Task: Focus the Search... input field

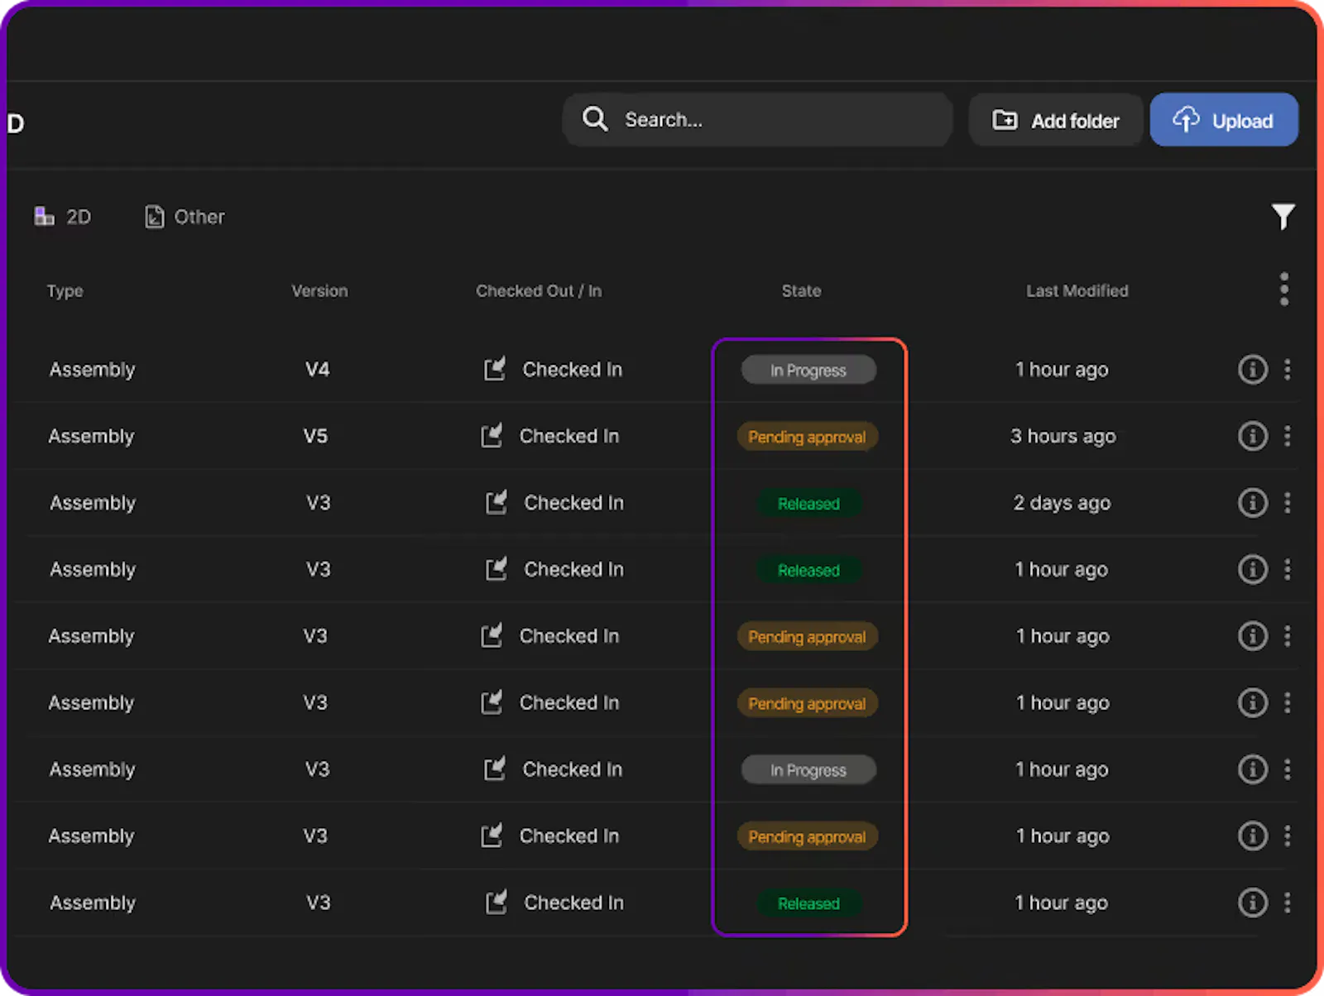Action: coord(757,119)
